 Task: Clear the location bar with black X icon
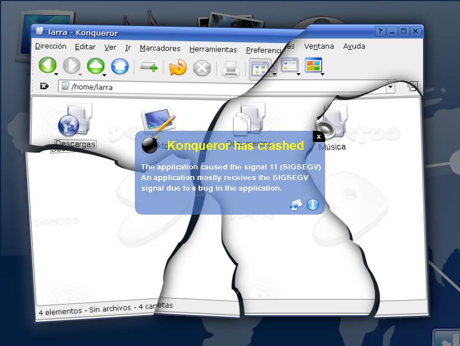click(x=44, y=86)
